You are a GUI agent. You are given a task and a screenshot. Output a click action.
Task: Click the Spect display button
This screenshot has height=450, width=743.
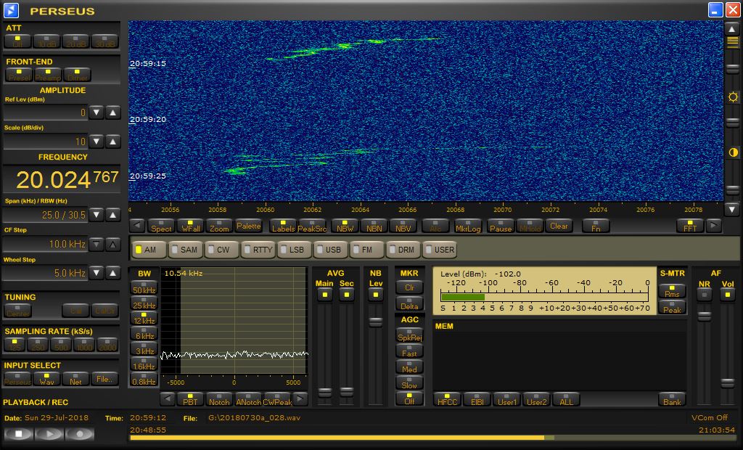click(161, 226)
